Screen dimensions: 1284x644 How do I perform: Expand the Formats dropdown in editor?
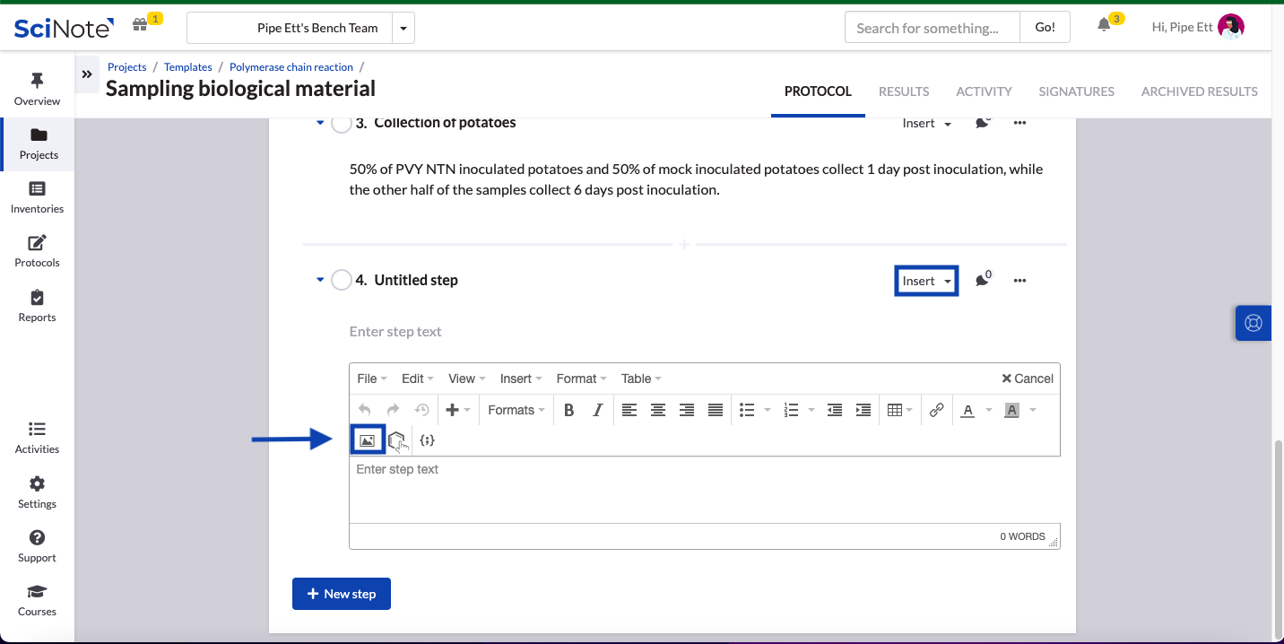pos(516,410)
